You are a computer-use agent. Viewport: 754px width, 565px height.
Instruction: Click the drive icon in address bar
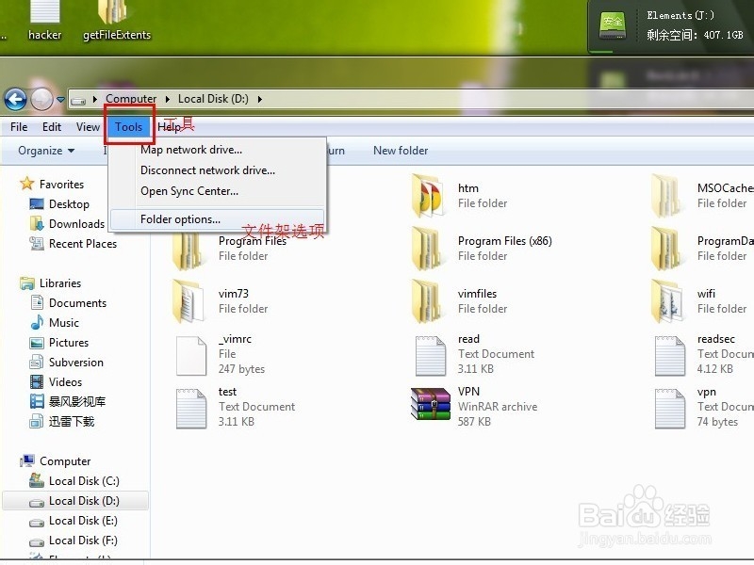pyautogui.click(x=78, y=101)
